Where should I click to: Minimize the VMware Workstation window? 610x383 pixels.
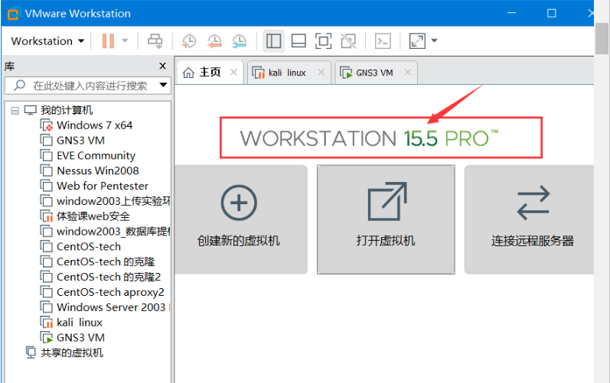click(x=511, y=13)
